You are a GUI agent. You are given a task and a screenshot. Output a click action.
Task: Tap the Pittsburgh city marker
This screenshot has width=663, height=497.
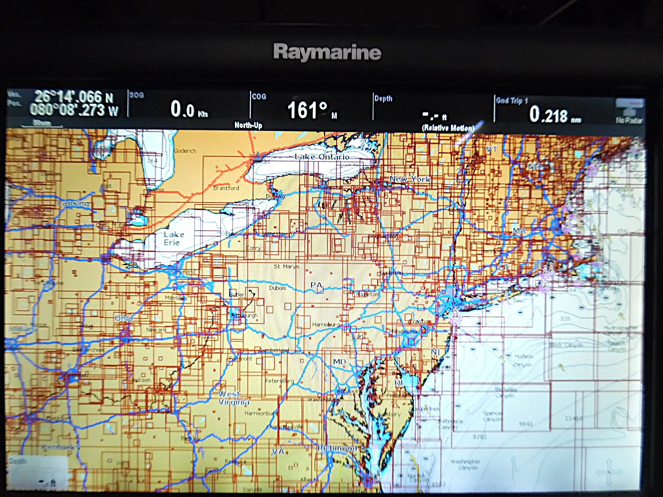coord(236,315)
